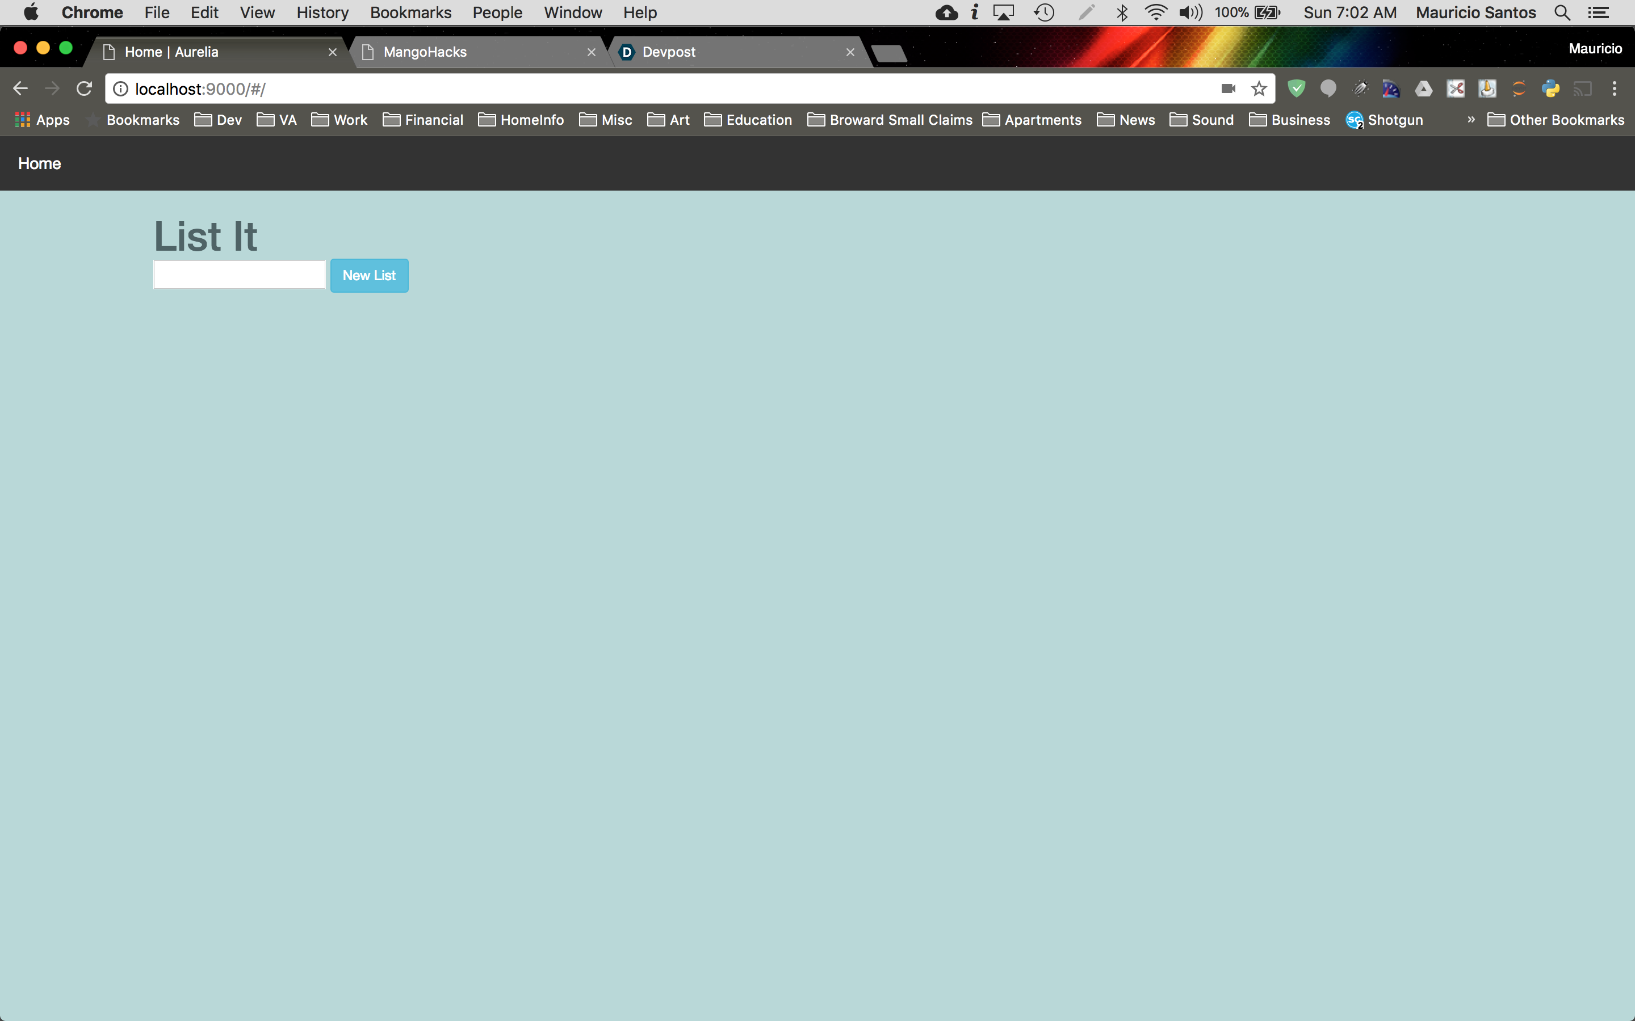The width and height of the screenshot is (1635, 1021).
Task: Open macOS Spotlight search icon
Action: [1561, 13]
